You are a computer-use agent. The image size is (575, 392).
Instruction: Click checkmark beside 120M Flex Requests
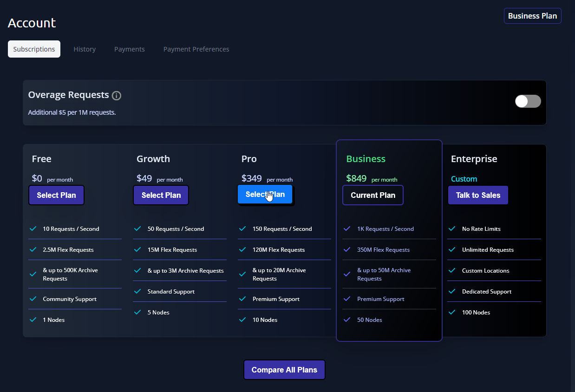point(242,249)
